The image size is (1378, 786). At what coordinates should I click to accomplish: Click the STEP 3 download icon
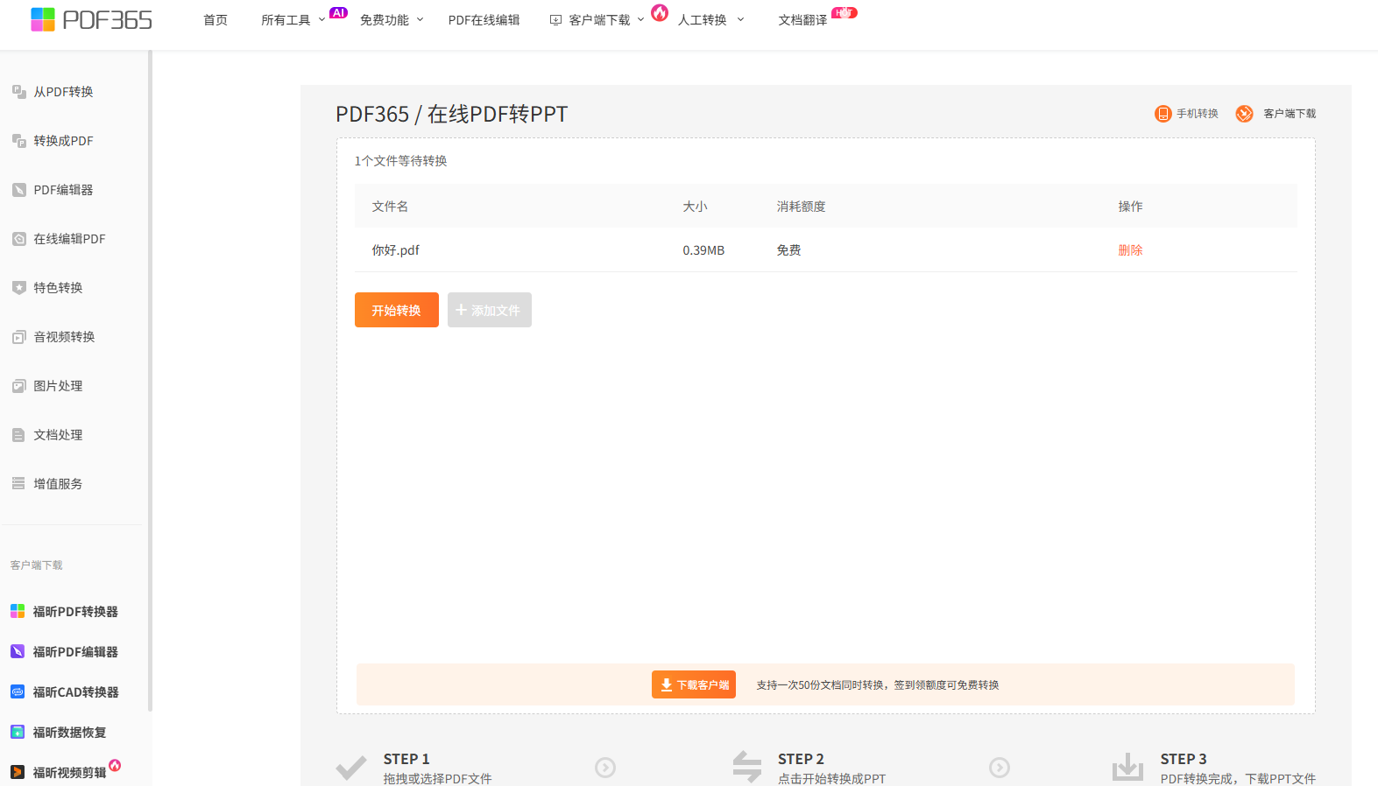[1127, 767]
